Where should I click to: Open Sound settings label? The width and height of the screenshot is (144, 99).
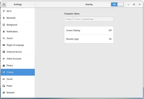pyautogui.click(x=9, y=79)
